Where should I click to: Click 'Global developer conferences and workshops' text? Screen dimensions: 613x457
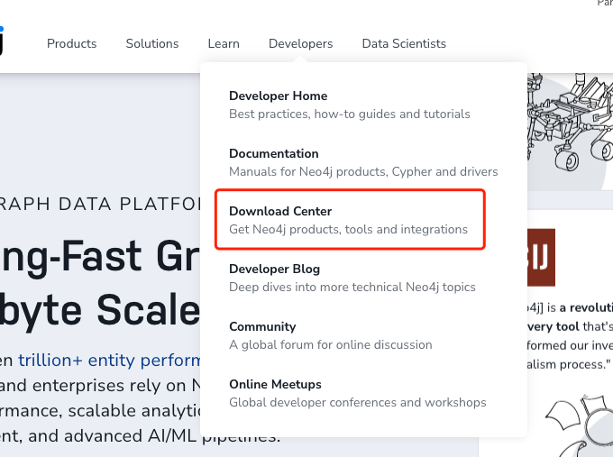point(358,403)
